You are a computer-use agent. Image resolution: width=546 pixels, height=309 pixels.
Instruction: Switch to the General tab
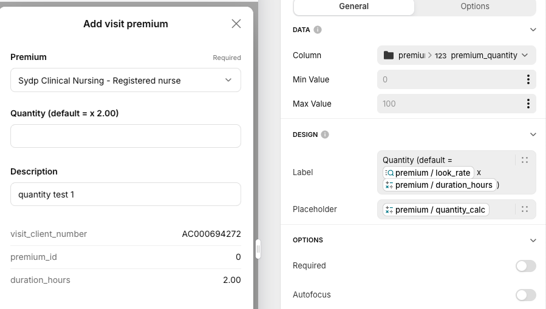[353, 7]
